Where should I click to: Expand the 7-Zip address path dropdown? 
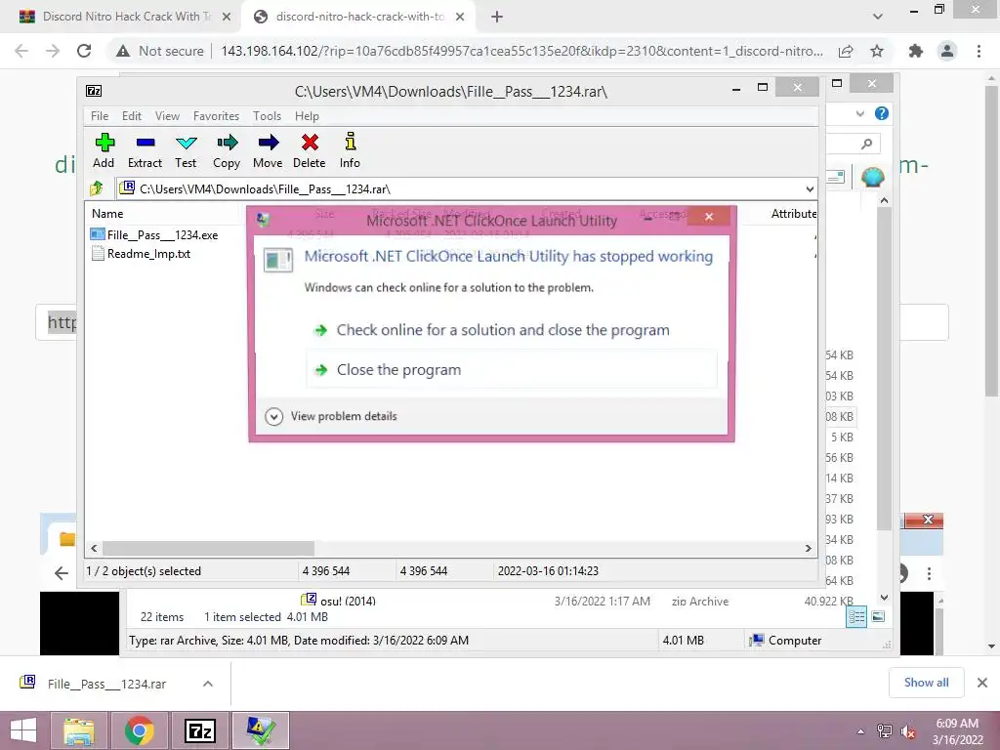[810, 188]
